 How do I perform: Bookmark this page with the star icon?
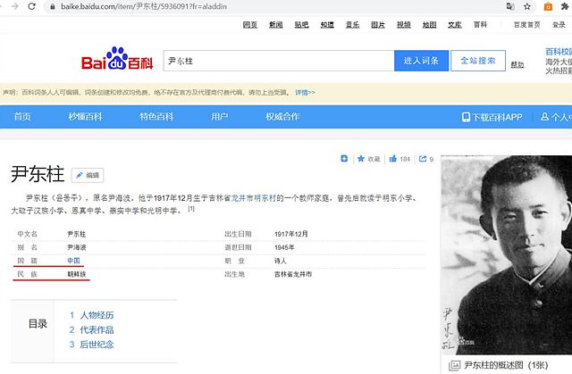pos(527,6)
